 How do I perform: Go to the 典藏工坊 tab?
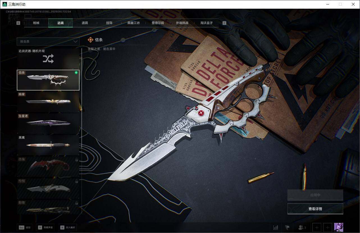click(133, 23)
